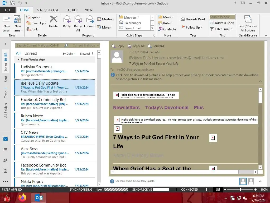This screenshot has width=270, height=203.
Task: Open People view in navigation bar
Action: point(6,160)
